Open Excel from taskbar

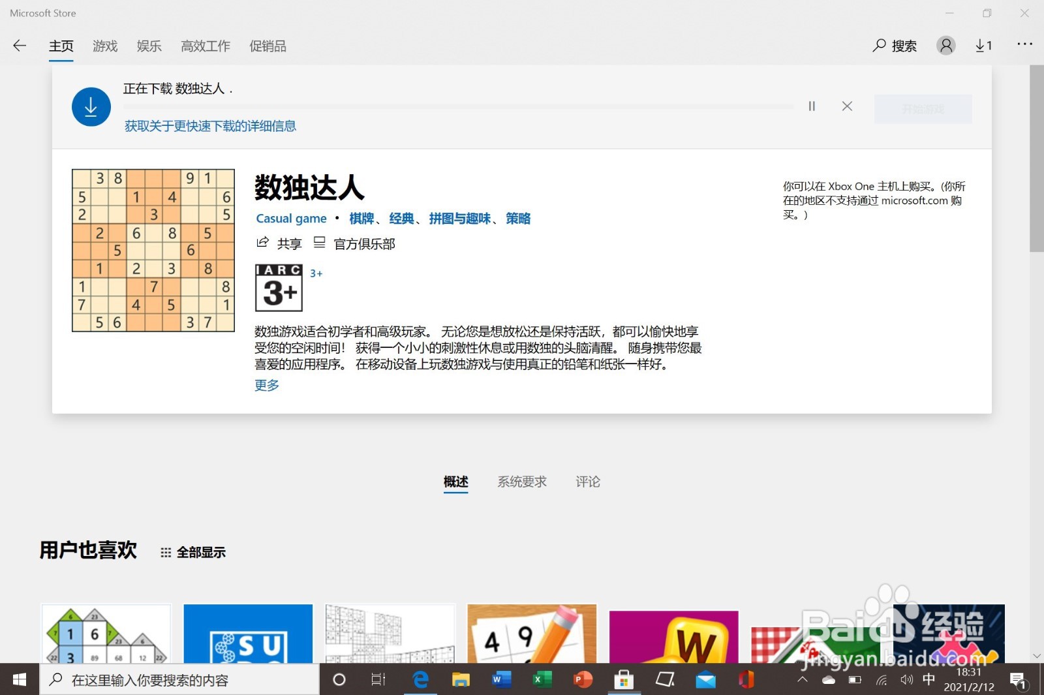pyautogui.click(x=542, y=680)
